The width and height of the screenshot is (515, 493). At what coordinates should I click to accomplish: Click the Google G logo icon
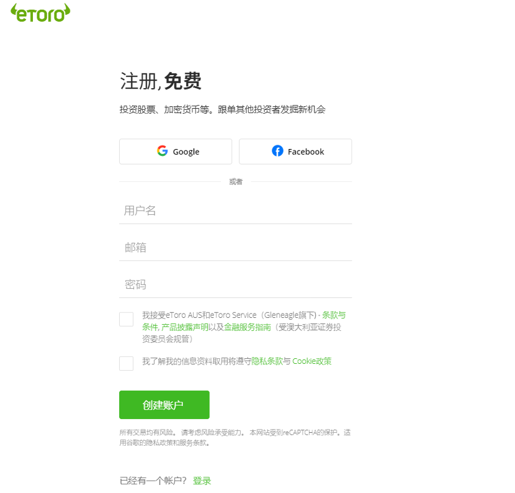tap(162, 151)
